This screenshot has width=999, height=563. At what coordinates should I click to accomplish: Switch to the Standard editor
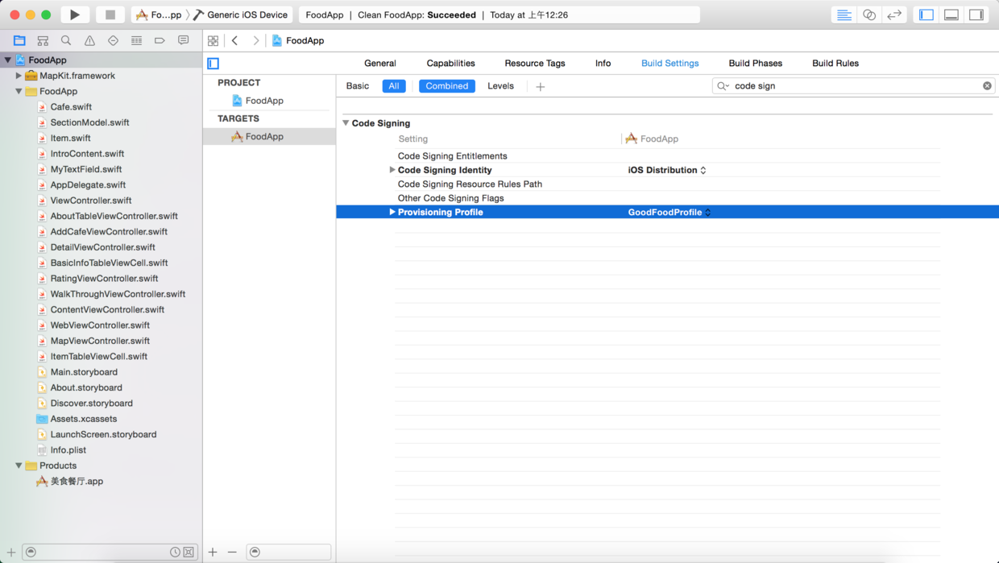(x=844, y=14)
